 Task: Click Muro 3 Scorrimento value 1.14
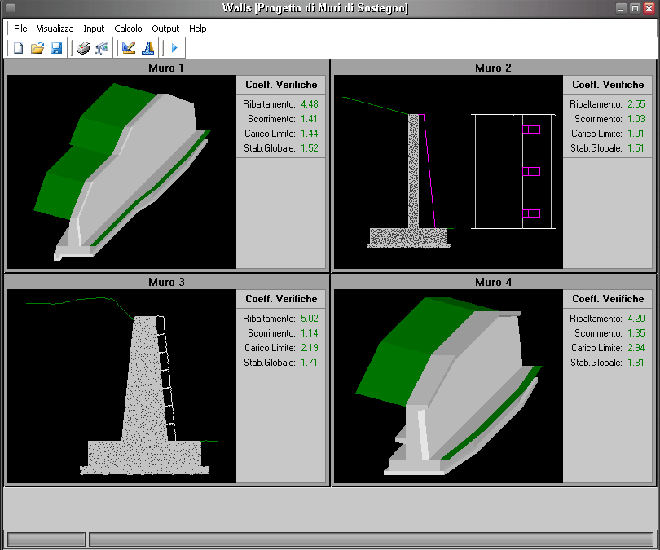(x=309, y=333)
